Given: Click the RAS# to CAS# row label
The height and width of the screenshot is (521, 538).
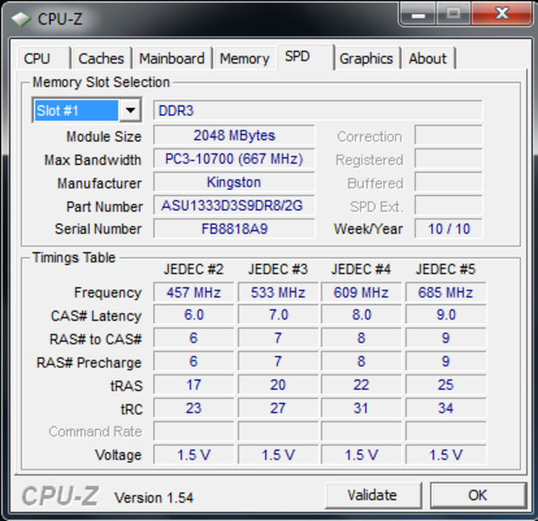Looking at the screenshot, I should [96, 339].
